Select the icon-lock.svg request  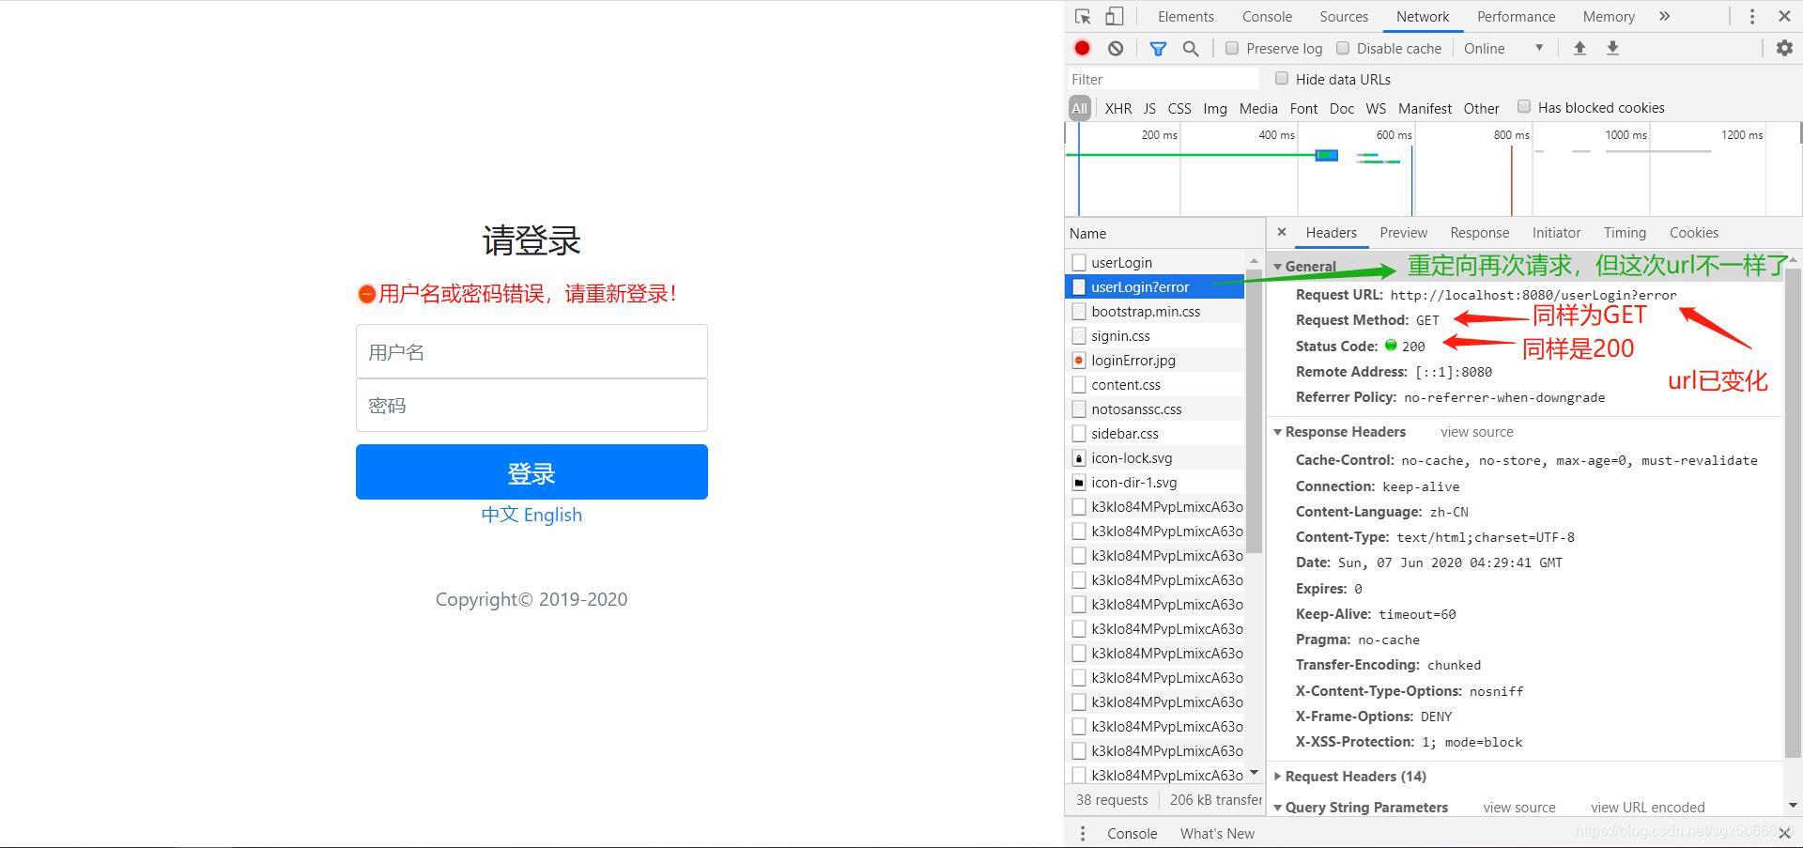[1155, 457]
